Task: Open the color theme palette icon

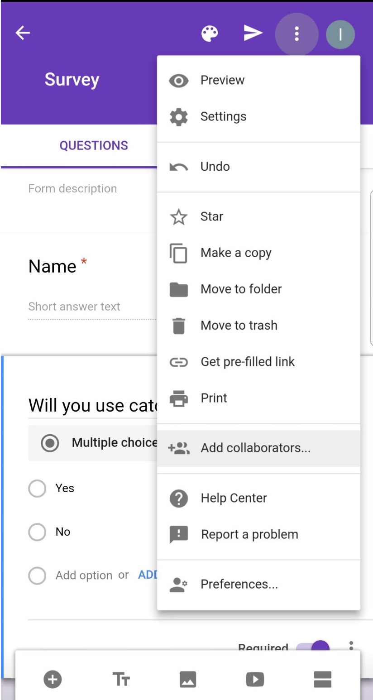Action: (210, 33)
